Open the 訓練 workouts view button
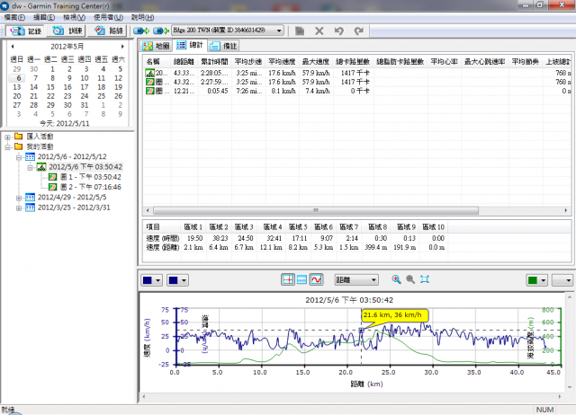Image resolution: width=576 pixels, height=415 pixels. 67,31
